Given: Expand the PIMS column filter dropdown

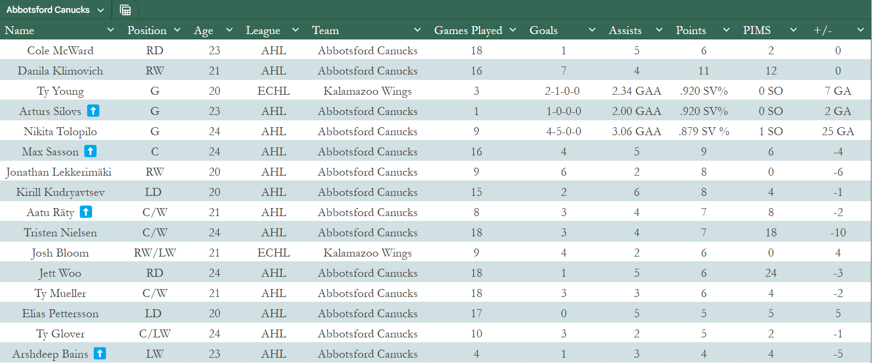Looking at the screenshot, I should click(x=793, y=30).
